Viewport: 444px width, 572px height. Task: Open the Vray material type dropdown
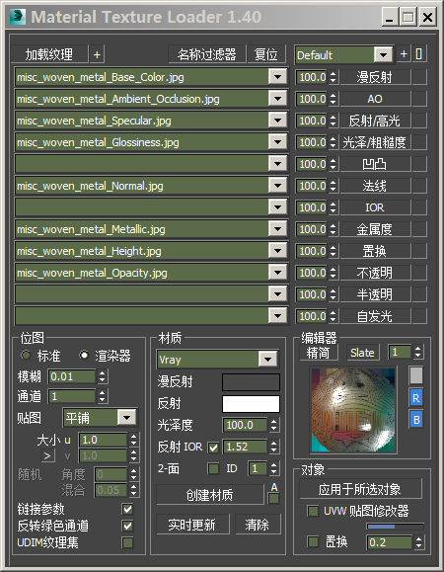[x=267, y=360]
